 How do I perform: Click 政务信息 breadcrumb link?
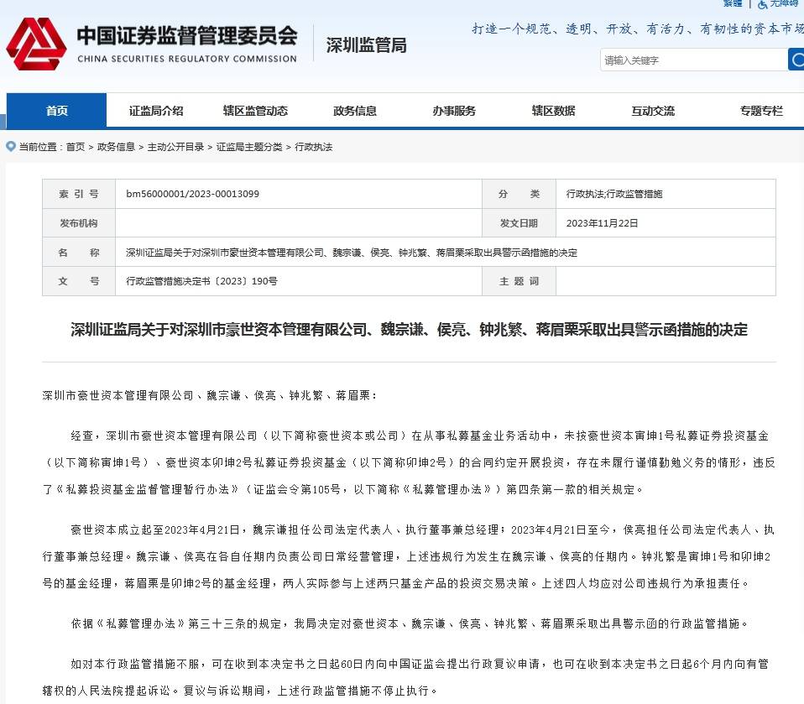(x=116, y=147)
